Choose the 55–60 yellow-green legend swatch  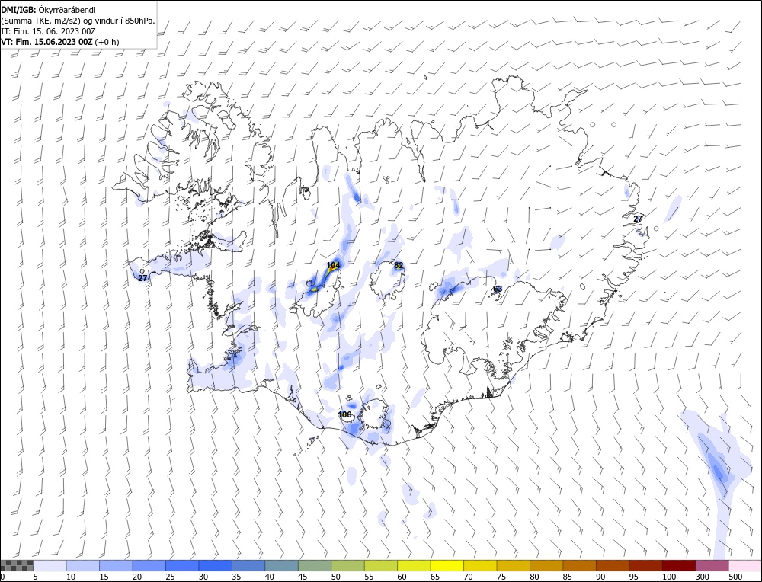380,565
